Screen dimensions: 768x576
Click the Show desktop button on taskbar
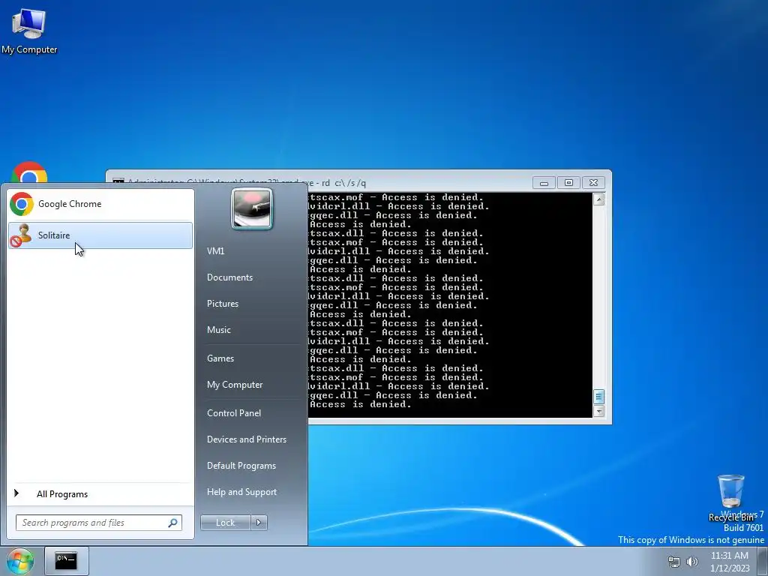click(x=763, y=562)
